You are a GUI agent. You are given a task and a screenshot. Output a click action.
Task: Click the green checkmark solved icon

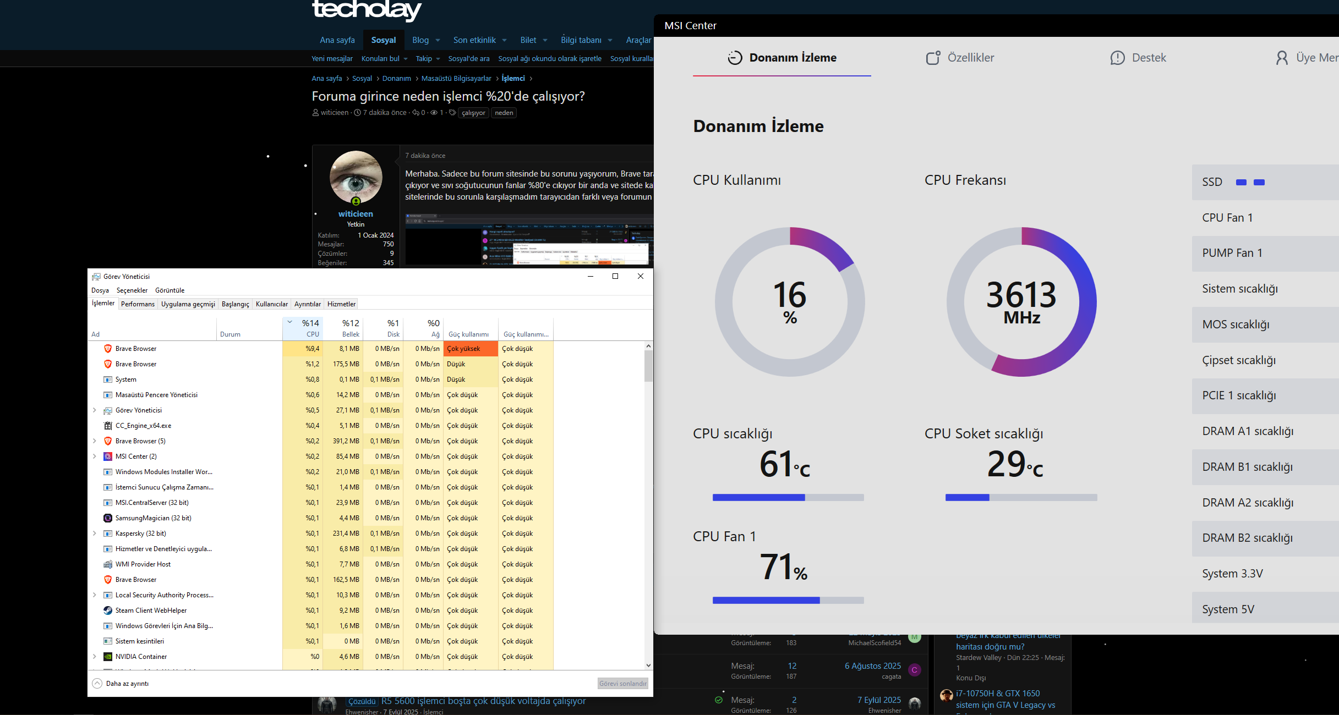(718, 700)
